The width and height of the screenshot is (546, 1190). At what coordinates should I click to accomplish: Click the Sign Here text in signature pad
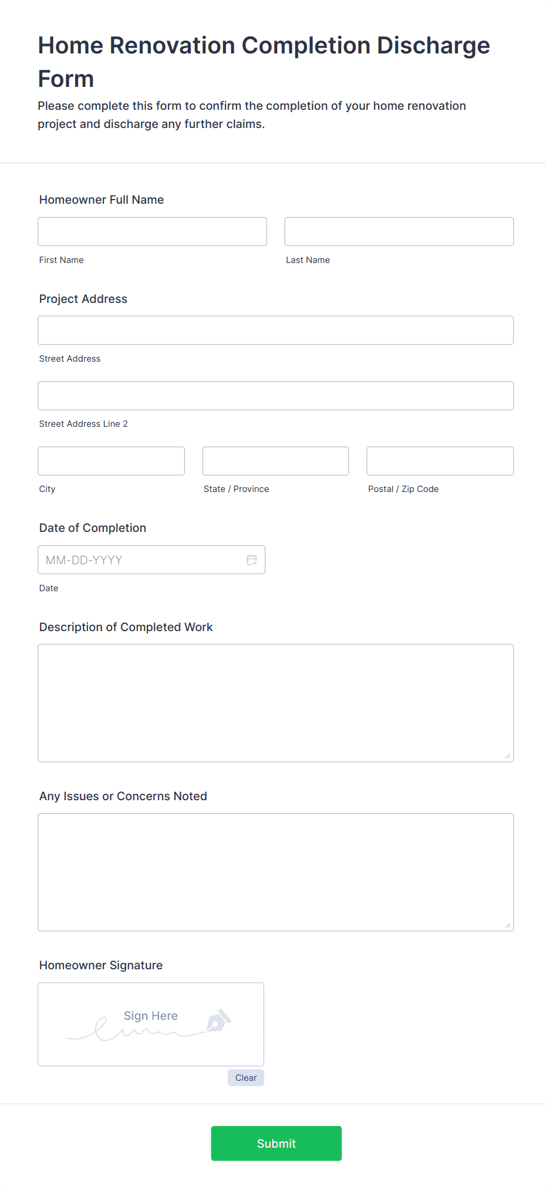(x=151, y=1016)
